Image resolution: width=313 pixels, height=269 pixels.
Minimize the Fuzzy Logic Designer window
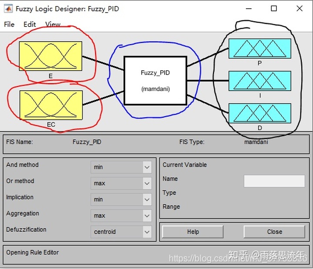(249, 9)
